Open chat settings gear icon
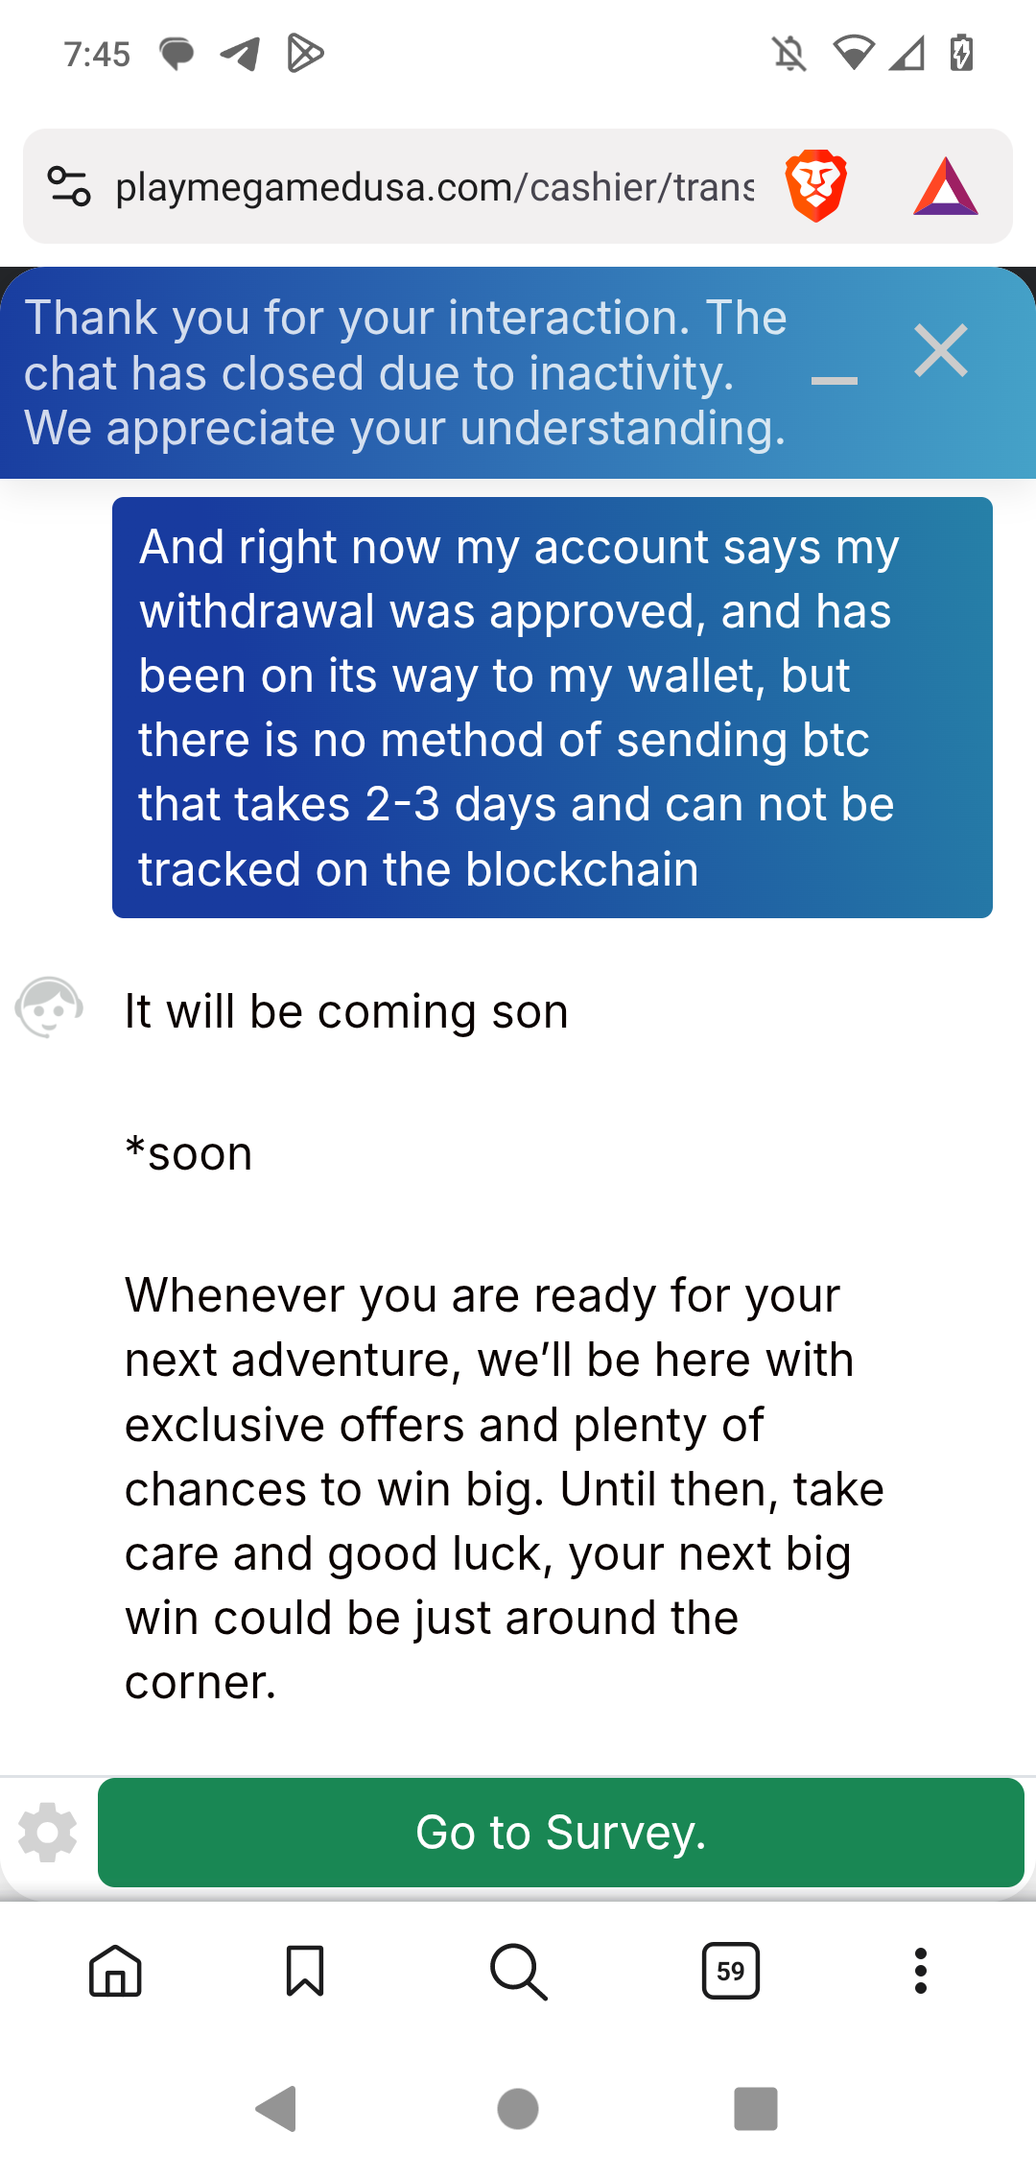Image resolution: width=1036 pixels, height=2178 pixels. (x=48, y=1832)
